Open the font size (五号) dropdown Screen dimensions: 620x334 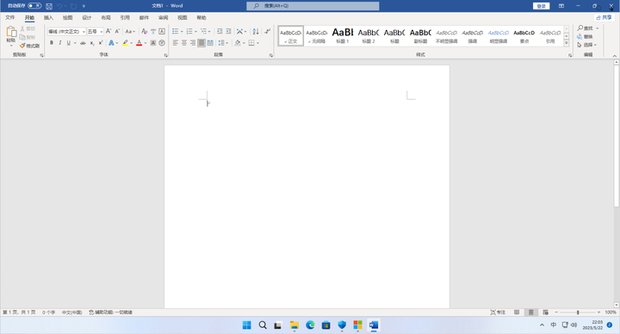[102, 32]
